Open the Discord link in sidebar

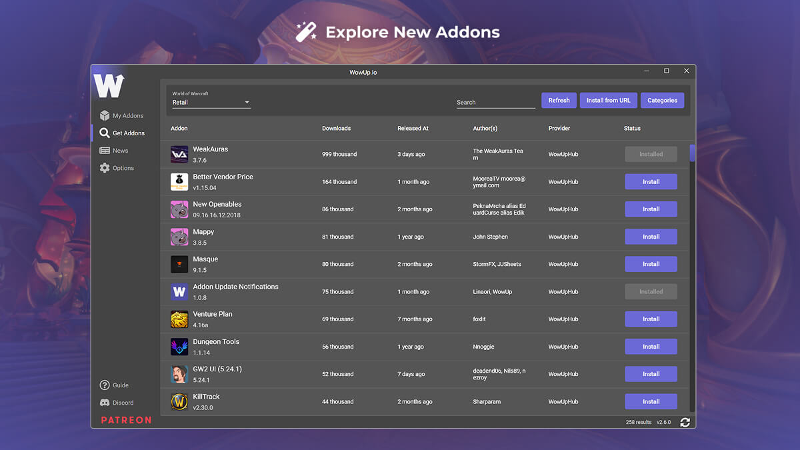(x=117, y=403)
